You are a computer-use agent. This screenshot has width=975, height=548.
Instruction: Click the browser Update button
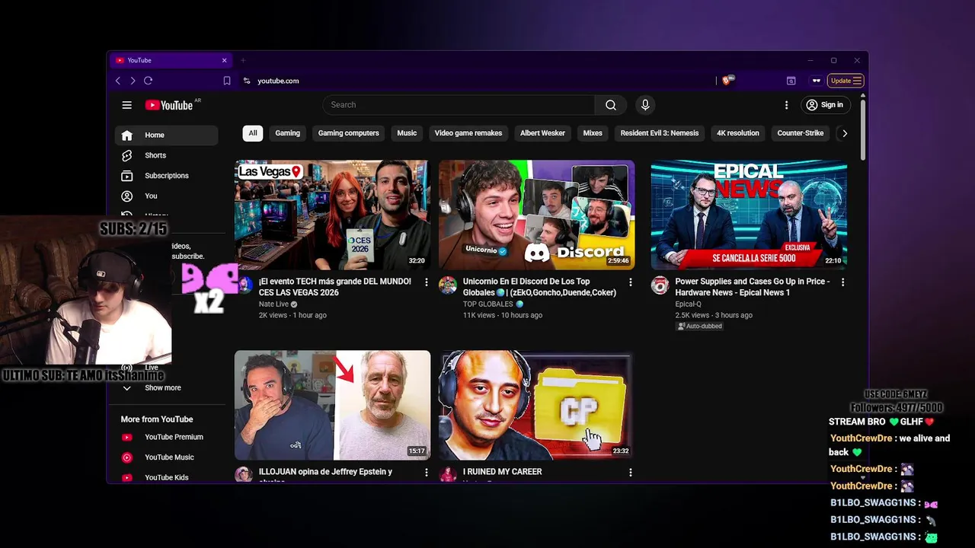coord(846,81)
